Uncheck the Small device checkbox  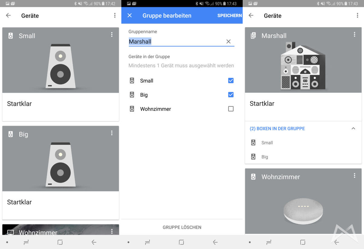coord(231,81)
